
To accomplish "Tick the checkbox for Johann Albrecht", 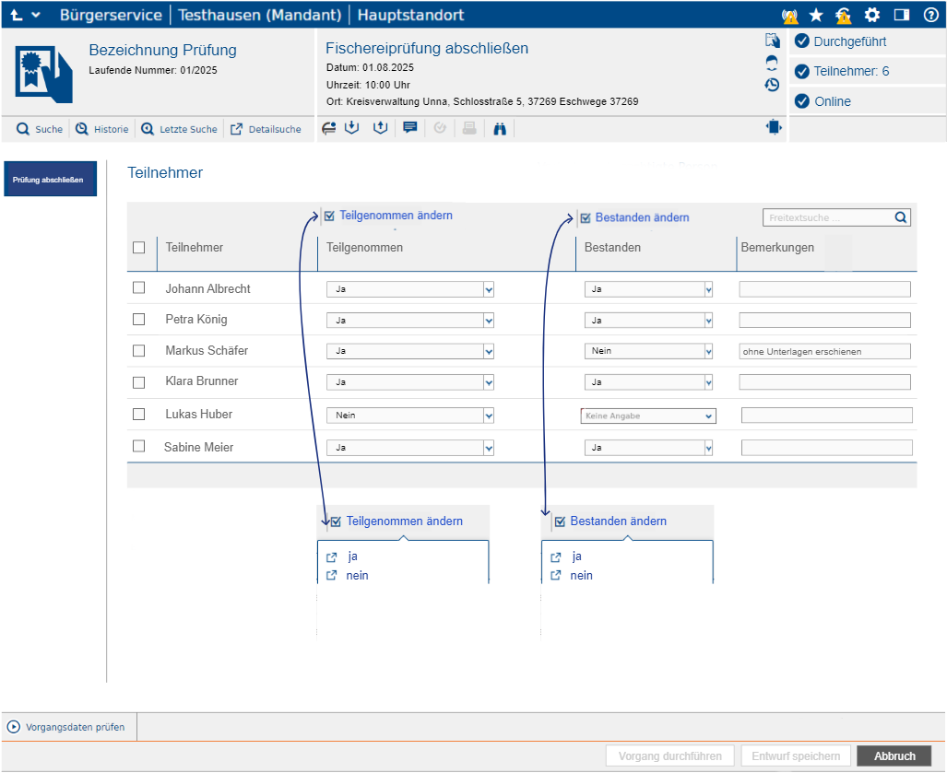I will (139, 288).
